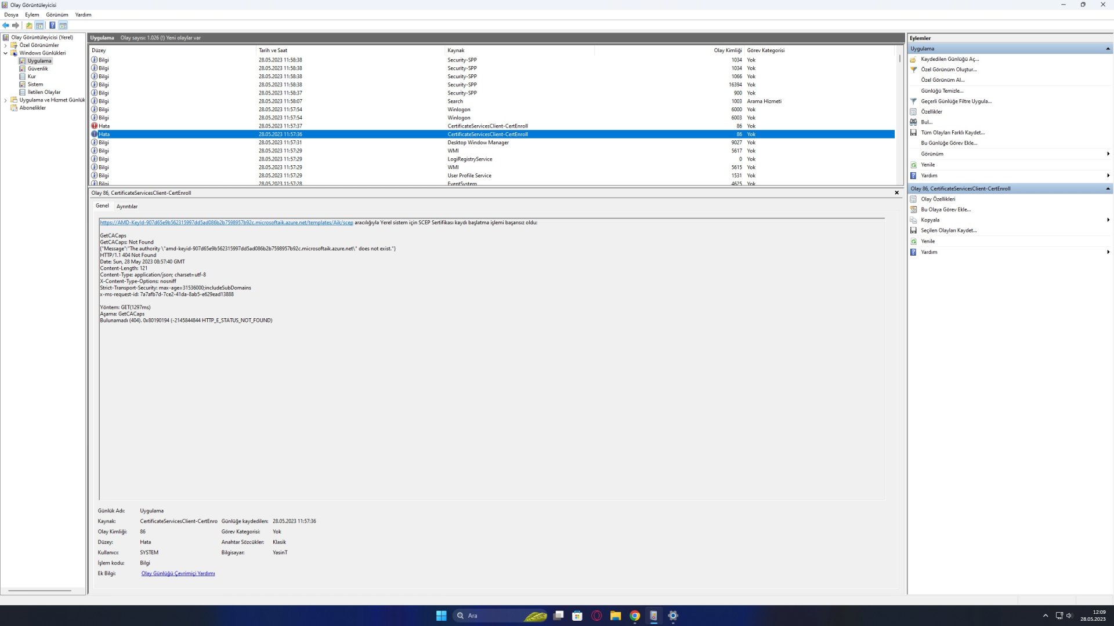This screenshot has width=1114, height=626.
Task: Toggle the show/hide action pane toolbar icon
Action: click(63, 26)
